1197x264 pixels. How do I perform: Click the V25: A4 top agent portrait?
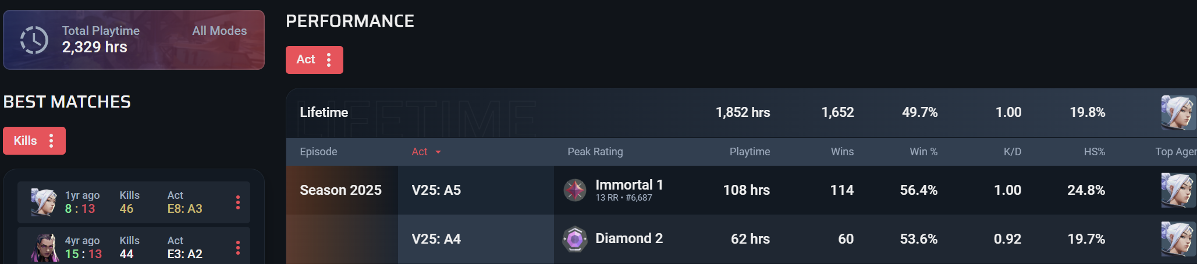[1178, 239]
